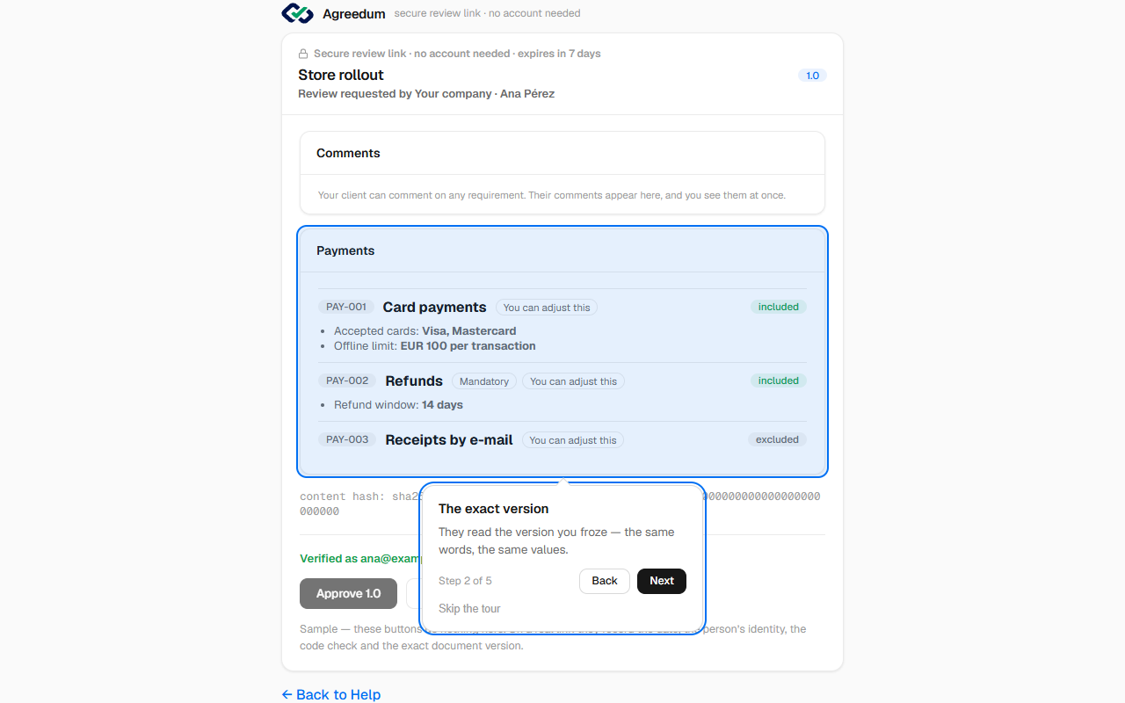
Task: Click the lock icon beside secure review link
Action: point(303,54)
